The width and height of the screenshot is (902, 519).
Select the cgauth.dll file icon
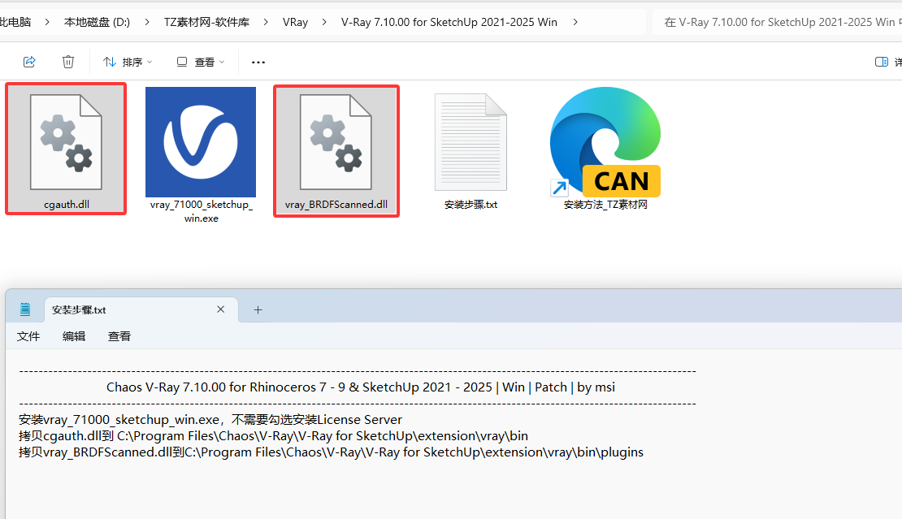pyautogui.click(x=66, y=142)
